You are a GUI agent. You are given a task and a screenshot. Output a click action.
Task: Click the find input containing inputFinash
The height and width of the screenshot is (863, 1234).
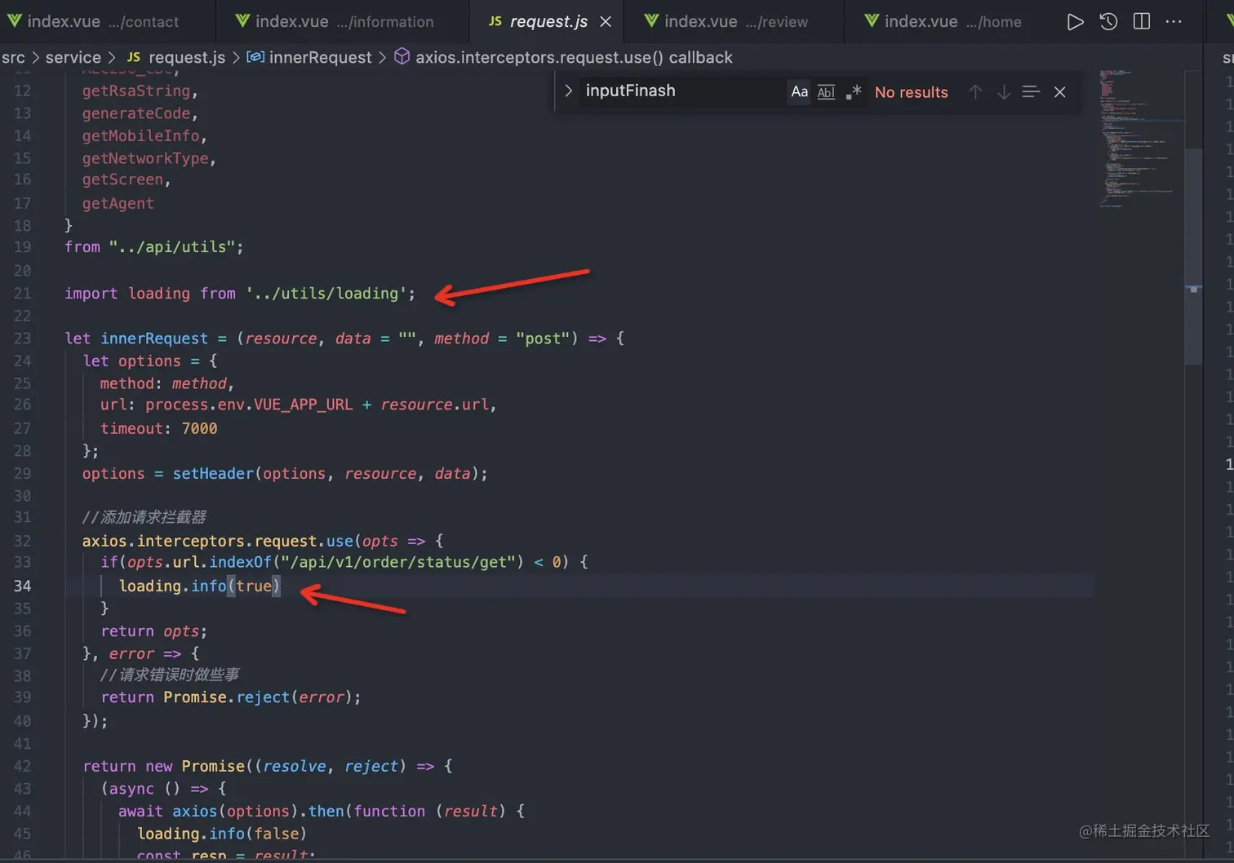tap(684, 91)
